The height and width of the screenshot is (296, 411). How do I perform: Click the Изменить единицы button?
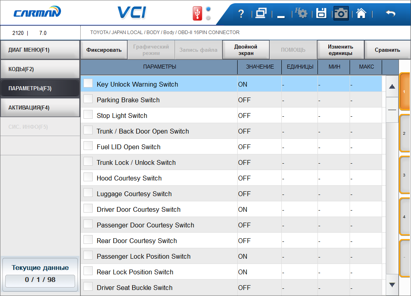coord(340,50)
